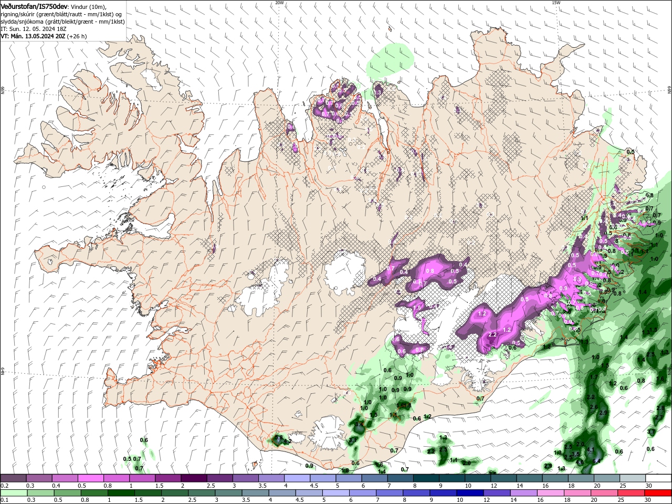The height and width of the screenshot is (504, 672).
Task: Click the navy blue swatch labeled 10 in lower legend
Action: point(470,493)
